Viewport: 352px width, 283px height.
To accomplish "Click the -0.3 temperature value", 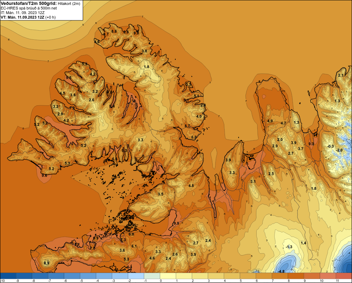I will point(331,146).
